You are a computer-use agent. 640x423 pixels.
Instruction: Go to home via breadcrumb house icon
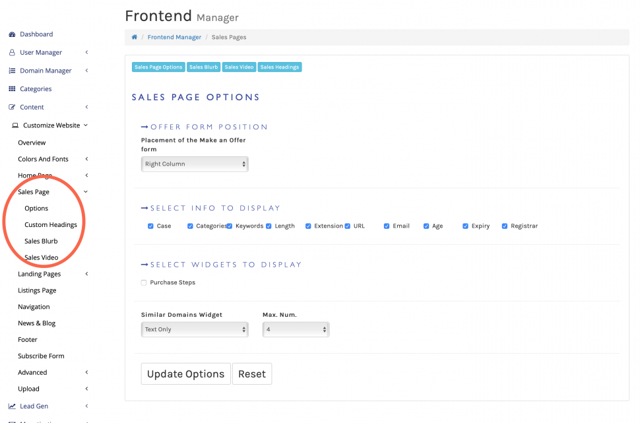135,38
